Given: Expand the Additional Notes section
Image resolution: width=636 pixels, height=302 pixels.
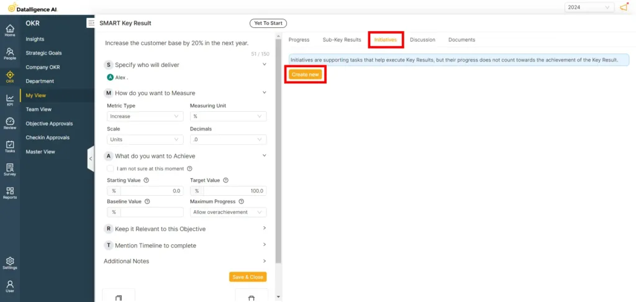Looking at the screenshot, I should tap(265, 260).
